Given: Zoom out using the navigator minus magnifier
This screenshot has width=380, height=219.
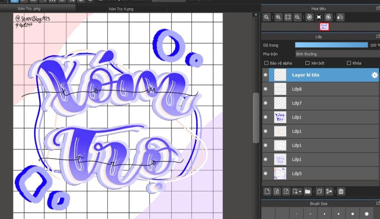Looking at the screenshot, I should (x=297, y=17).
